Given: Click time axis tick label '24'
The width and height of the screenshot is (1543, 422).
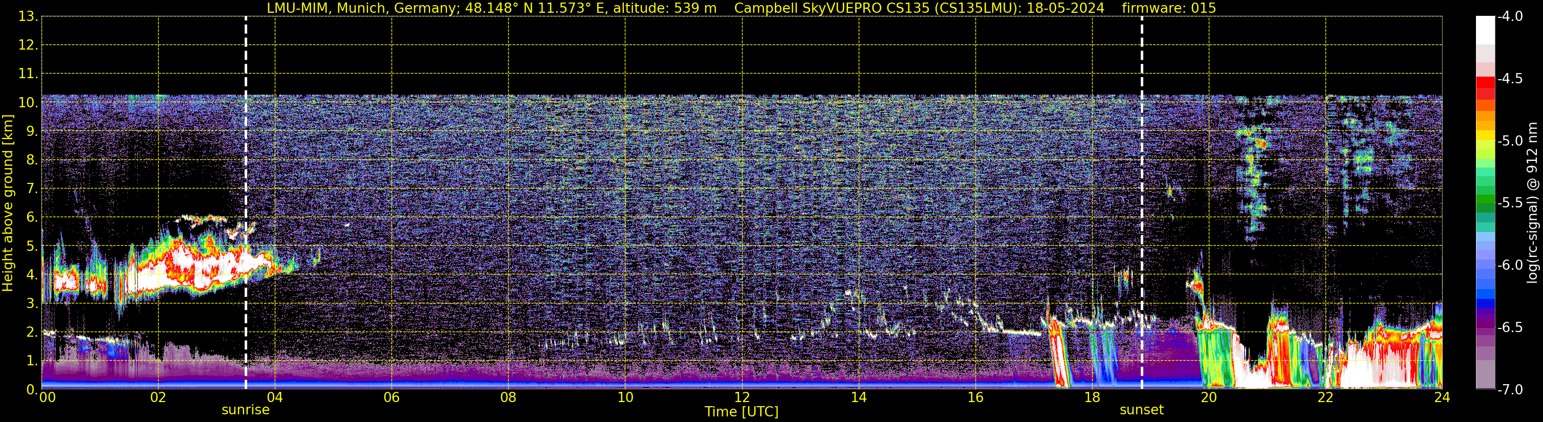Looking at the screenshot, I should pos(1442,397).
